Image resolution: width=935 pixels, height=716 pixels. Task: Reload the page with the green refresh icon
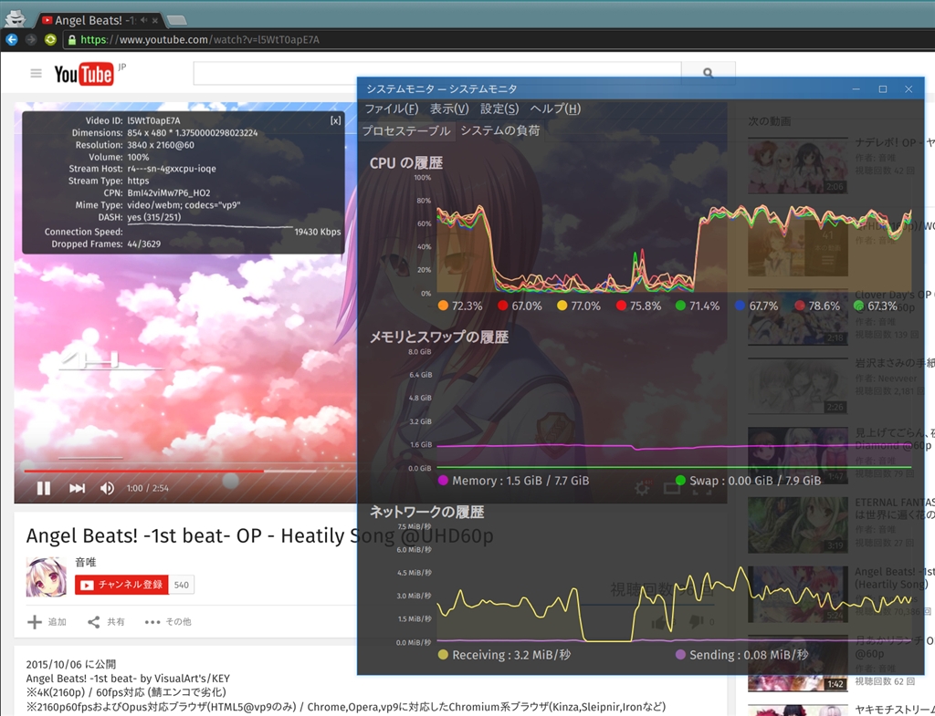(50, 39)
